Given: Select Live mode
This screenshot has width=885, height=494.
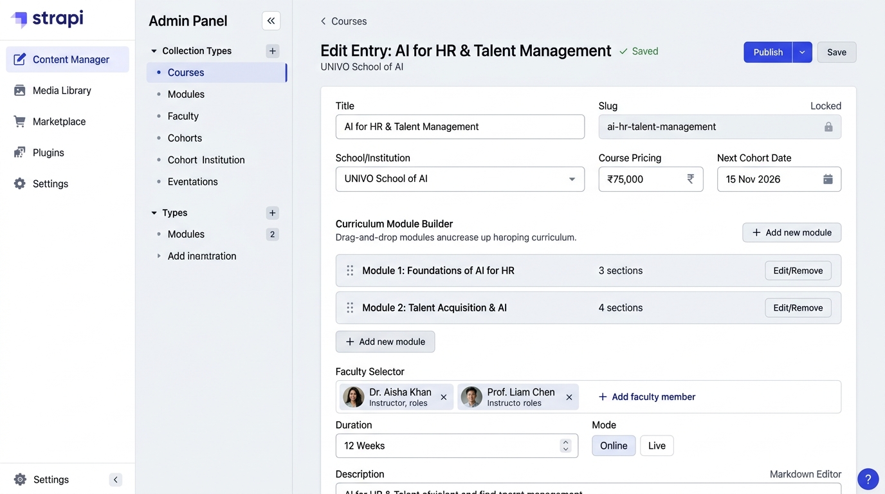Looking at the screenshot, I should pos(657,446).
